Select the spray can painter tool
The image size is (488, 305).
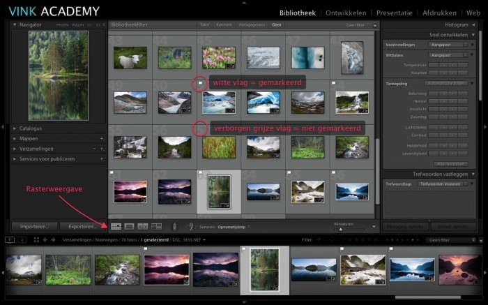coord(174,227)
